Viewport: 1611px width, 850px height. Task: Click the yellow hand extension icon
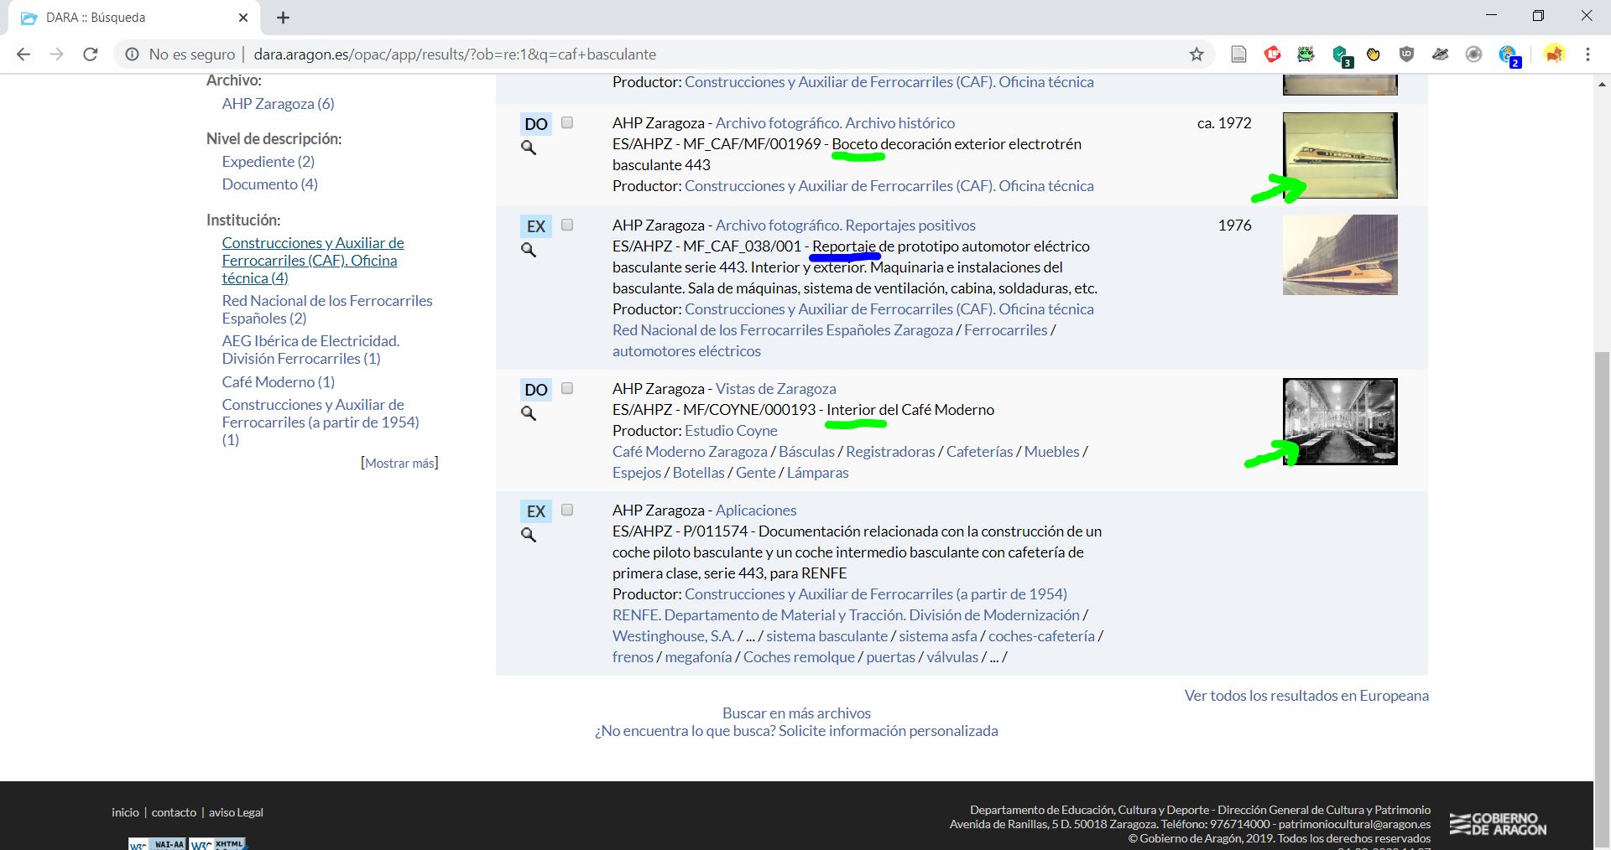tap(1374, 54)
